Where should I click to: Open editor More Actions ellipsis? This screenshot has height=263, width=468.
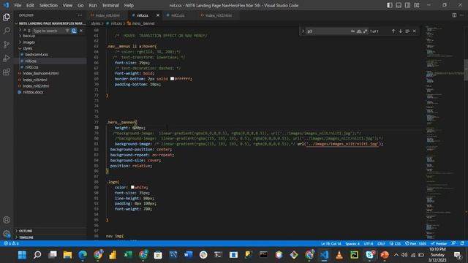coord(461,15)
